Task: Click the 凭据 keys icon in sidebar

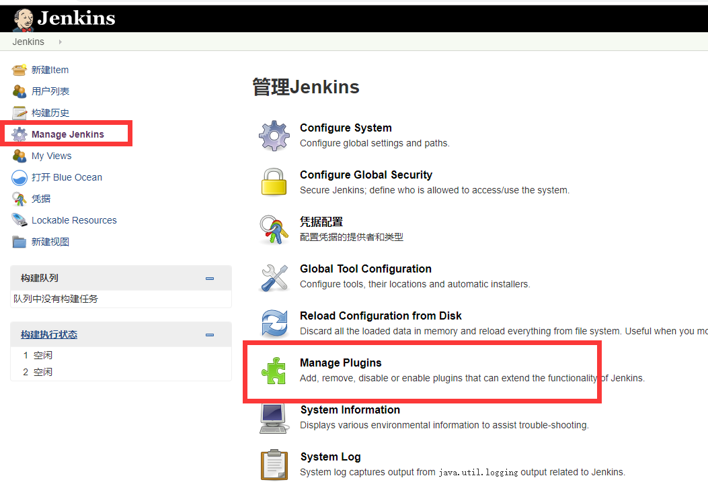Action: [19, 199]
